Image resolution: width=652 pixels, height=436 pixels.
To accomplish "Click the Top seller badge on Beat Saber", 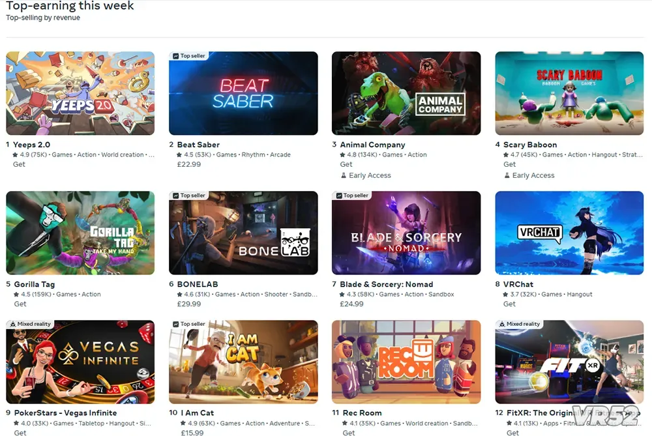I will pyautogui.click(x=189, y=55).
